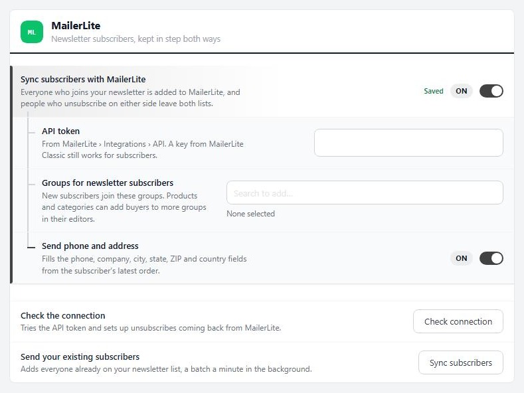Click the 'Everyone who joins your newsletter' description
The height and width of the screenshot is (393, 524).
[x=130, y=98]
